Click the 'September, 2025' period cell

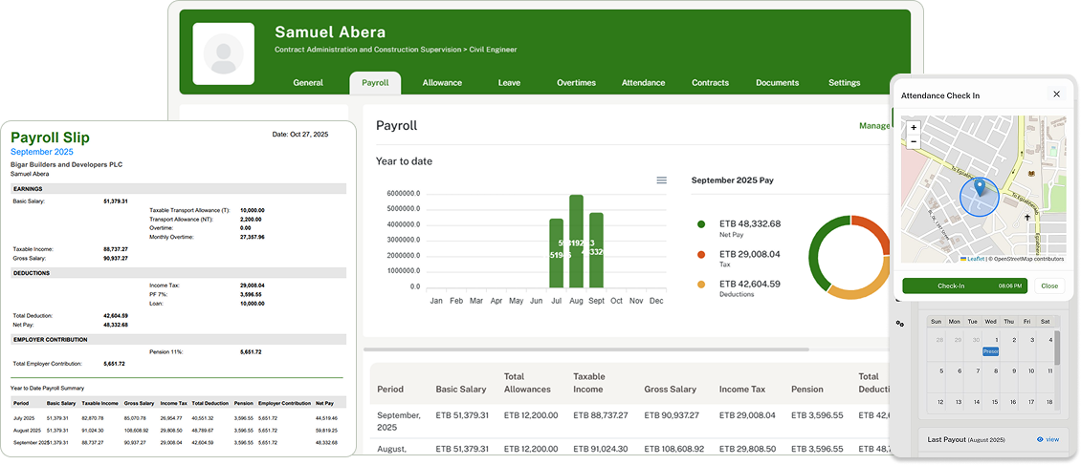[399, 422]
